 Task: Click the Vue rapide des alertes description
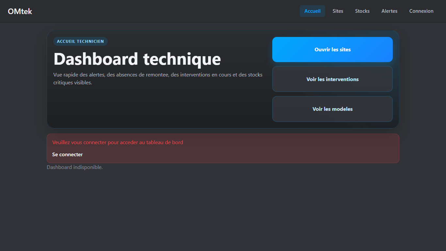158,78
